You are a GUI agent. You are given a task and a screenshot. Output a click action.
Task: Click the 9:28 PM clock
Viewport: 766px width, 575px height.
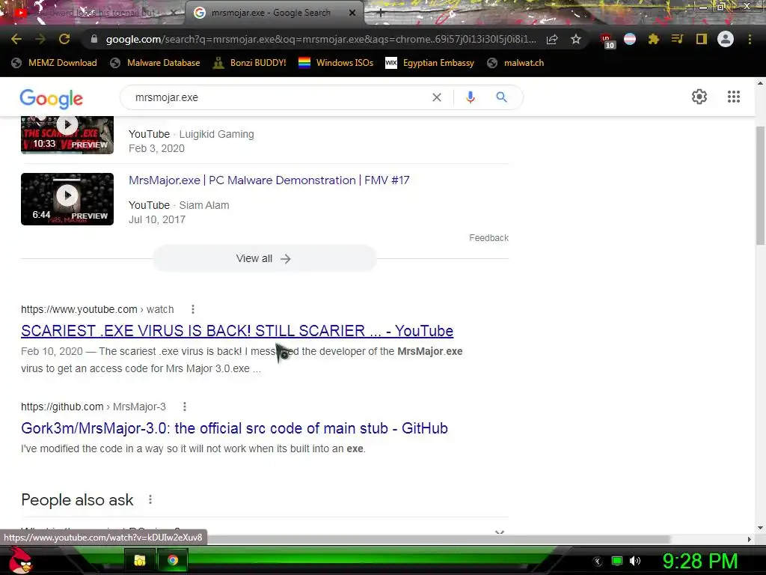[x=700, y=561]
